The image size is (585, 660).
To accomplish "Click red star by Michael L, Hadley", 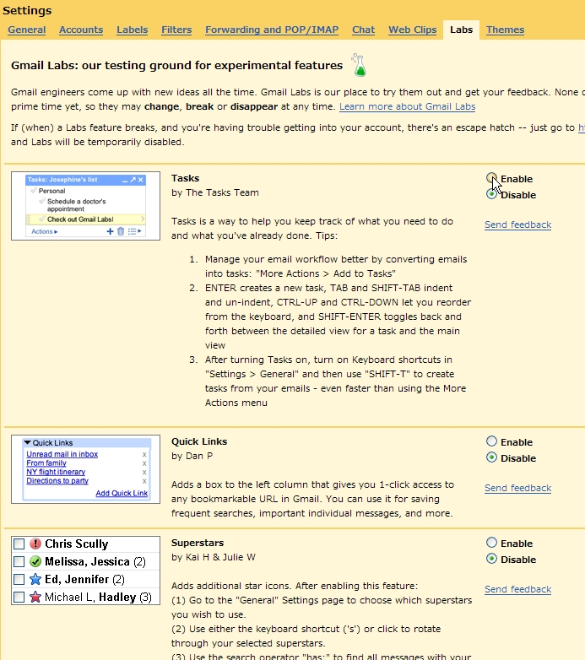I will click(35, 597).
